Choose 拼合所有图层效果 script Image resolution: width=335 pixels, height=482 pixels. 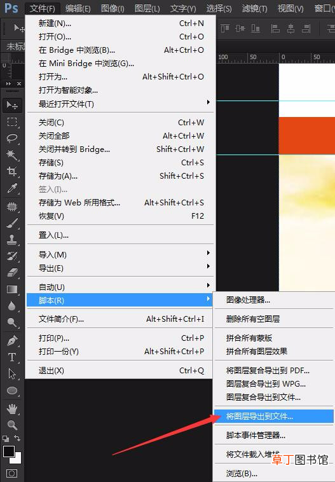pyautogui.click(x=274, y=352)
